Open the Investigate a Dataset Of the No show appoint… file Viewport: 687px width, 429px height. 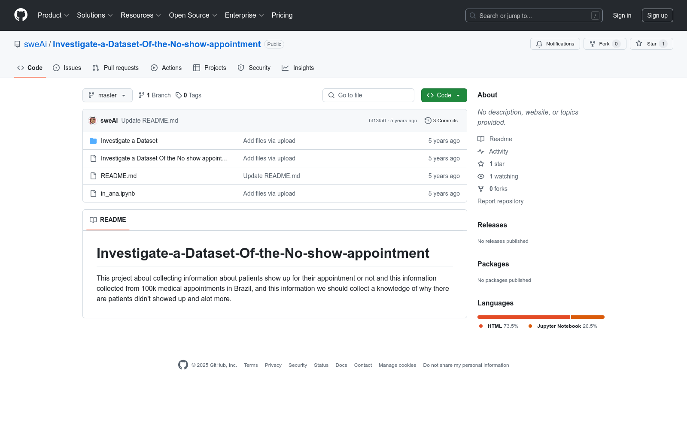164,158
